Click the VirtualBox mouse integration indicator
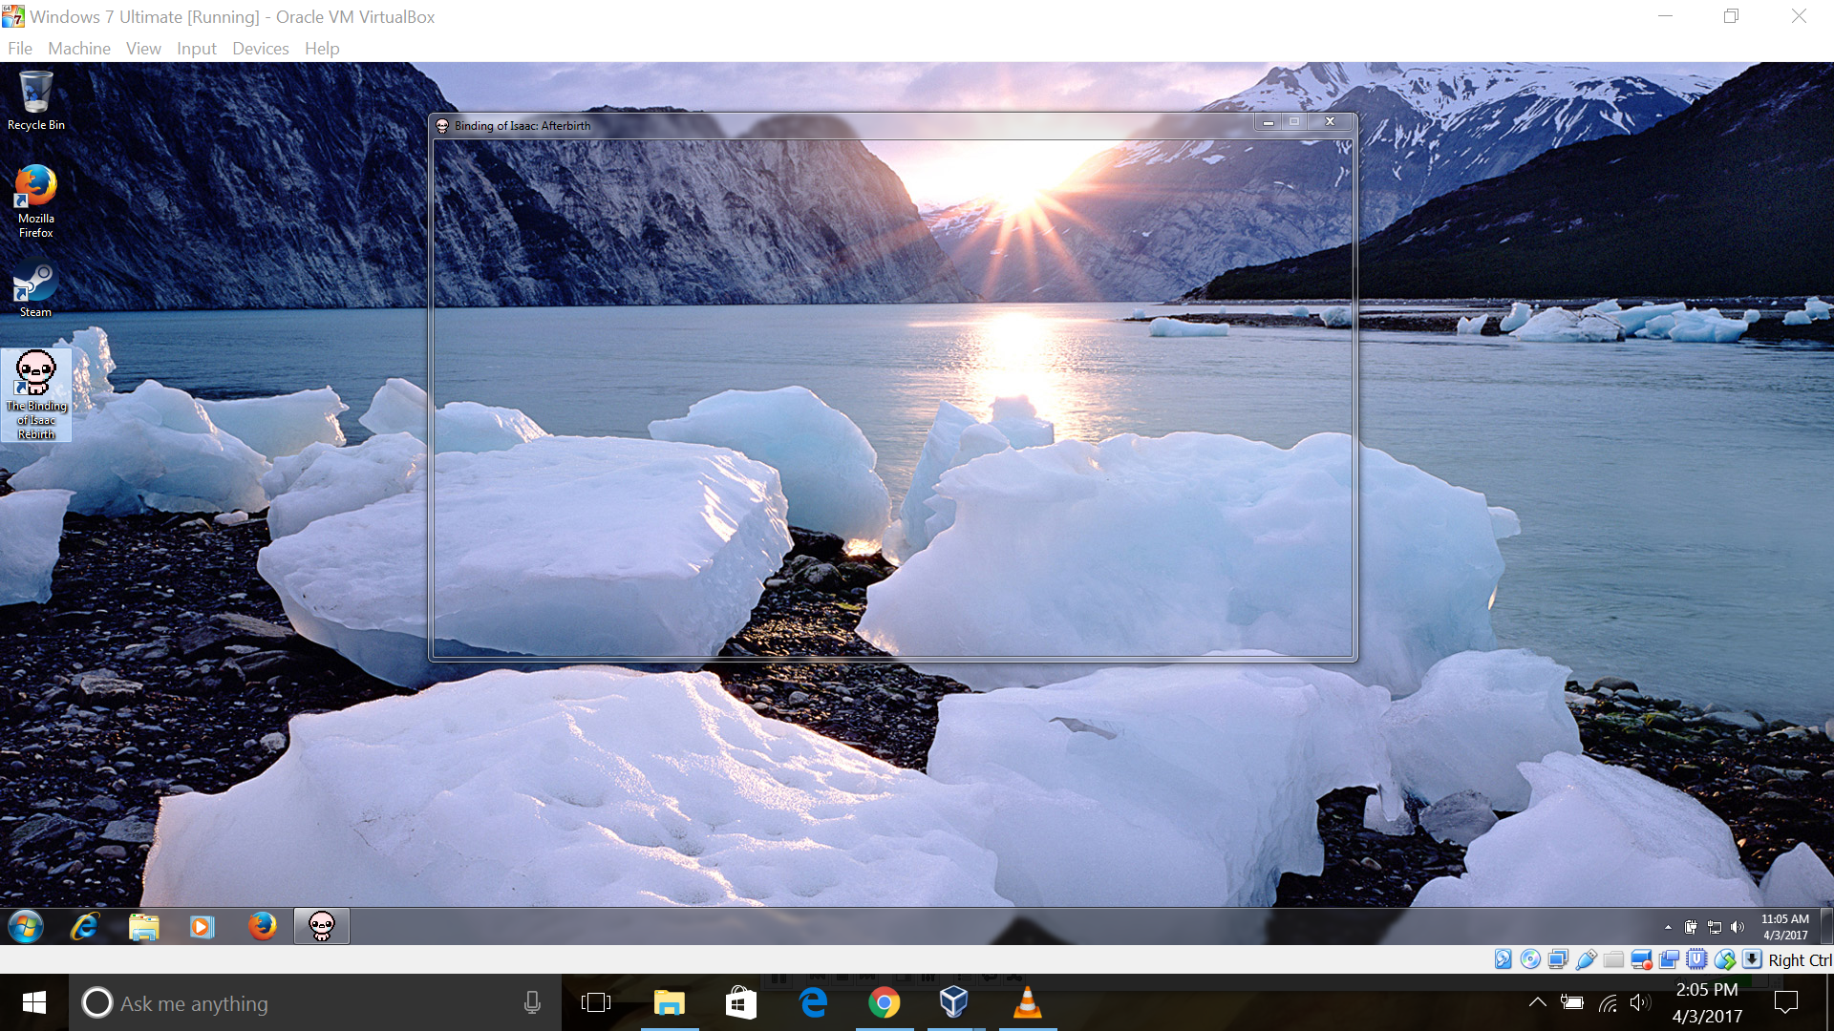 coord(1724,959)
